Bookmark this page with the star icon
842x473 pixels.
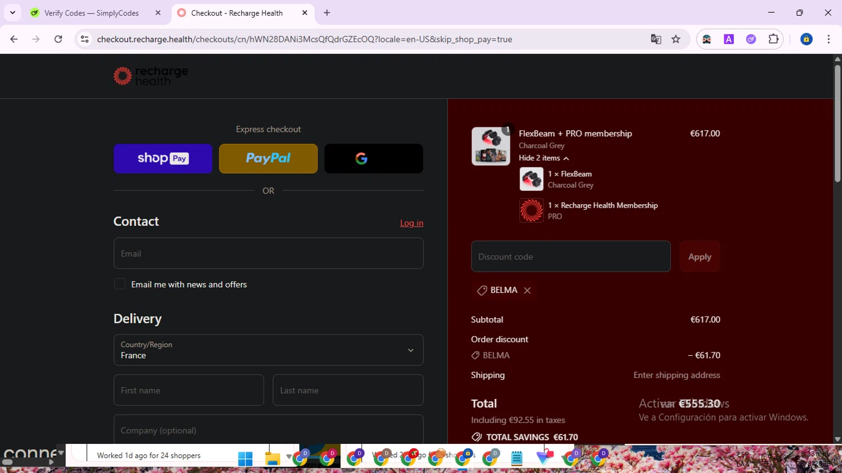[676, 39]
